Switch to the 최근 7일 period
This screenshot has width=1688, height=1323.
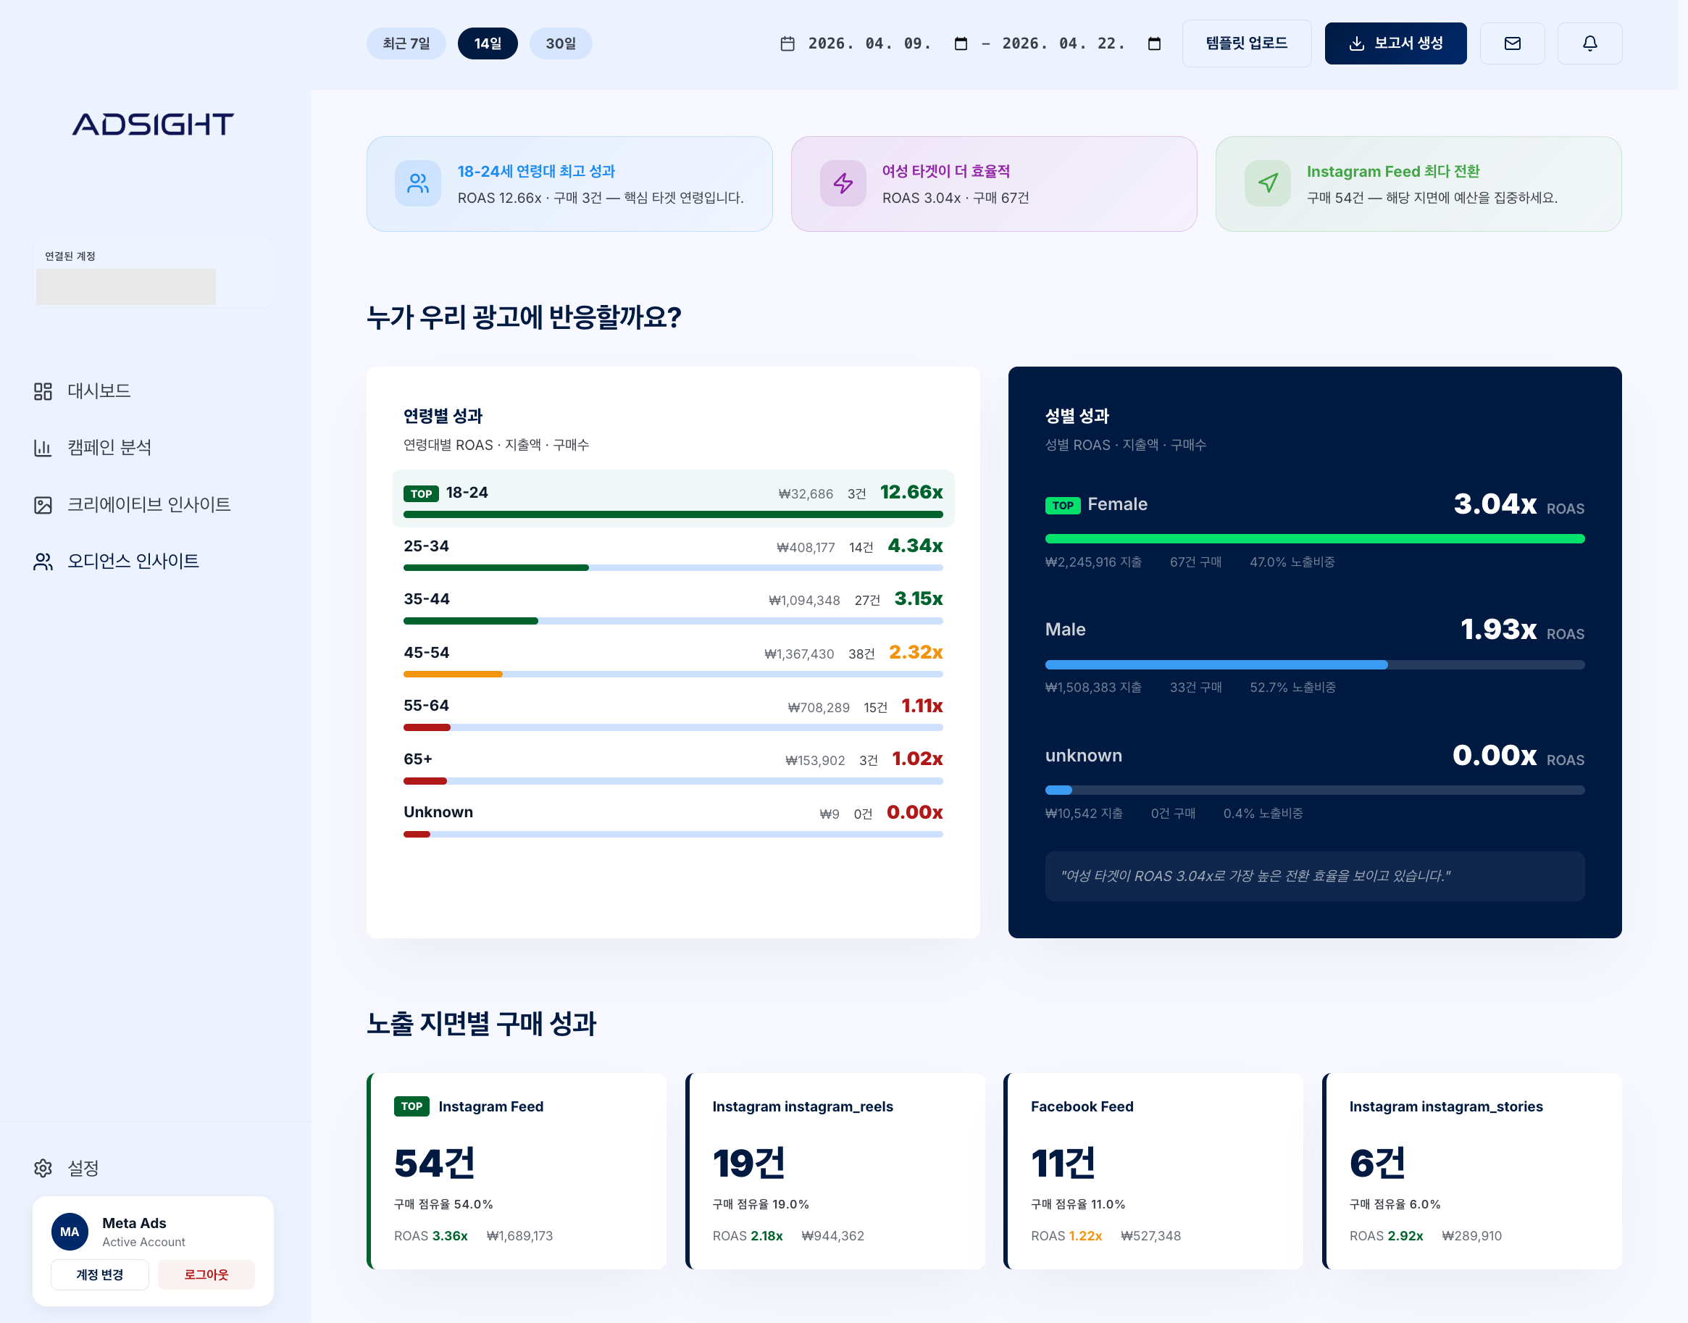pyautogui.click(x=406, y=43)
